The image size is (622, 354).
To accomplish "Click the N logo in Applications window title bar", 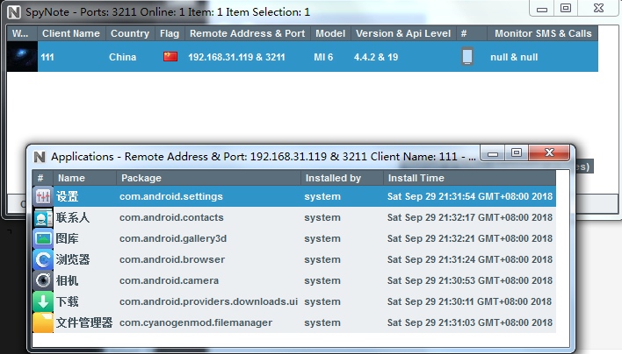I will coord(40,157).
